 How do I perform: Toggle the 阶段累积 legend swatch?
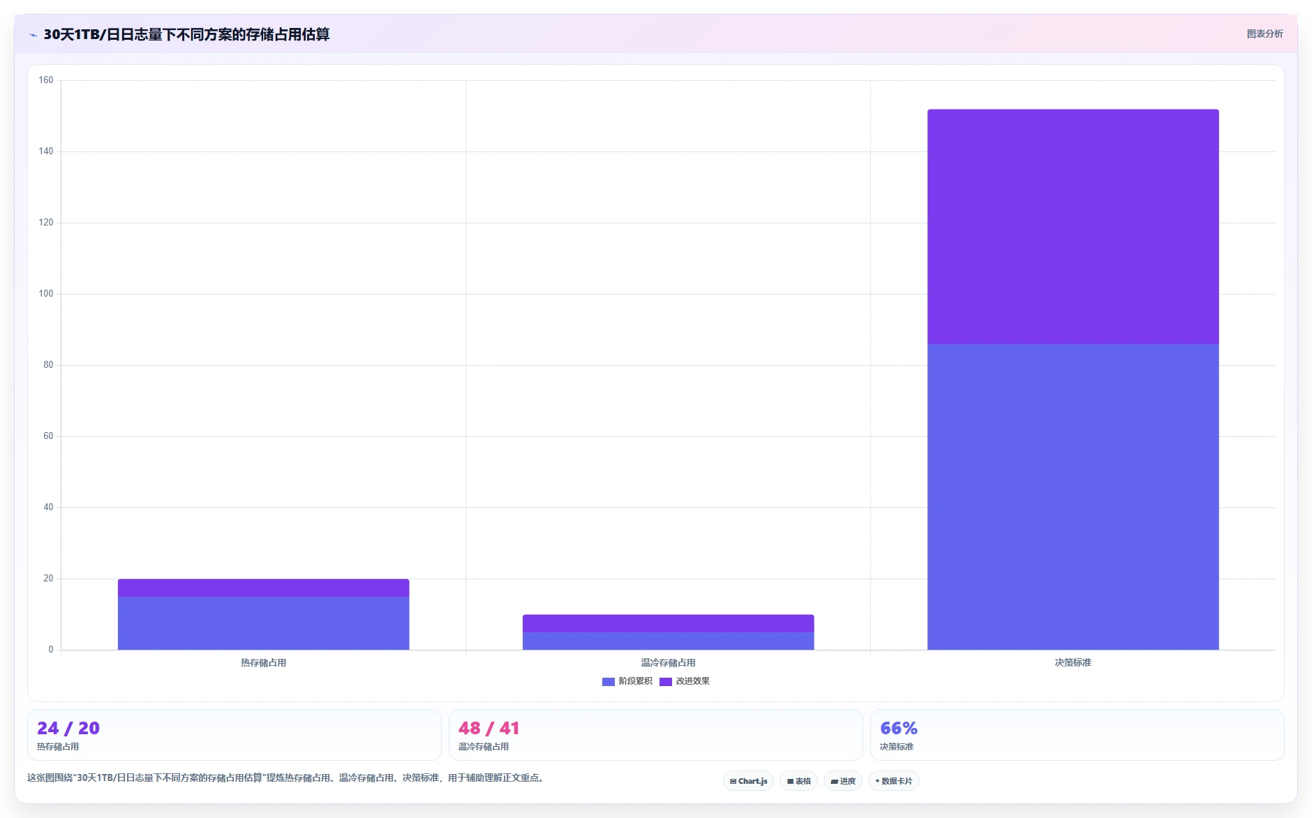608,682
